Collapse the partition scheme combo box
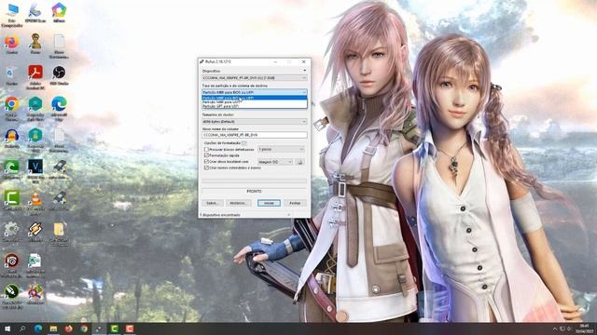 [255, 92]
